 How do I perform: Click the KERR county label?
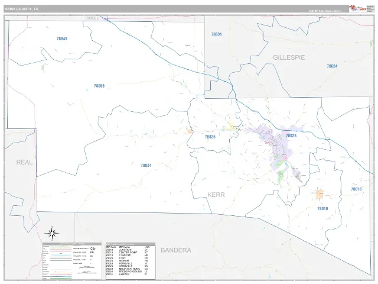pyautogui.click(x=216, y=195)
